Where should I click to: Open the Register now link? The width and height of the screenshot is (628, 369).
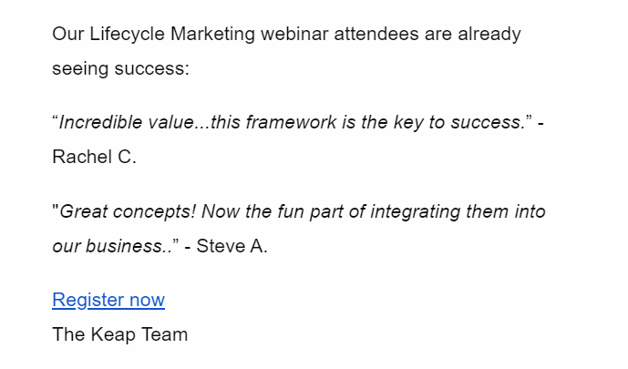point(108,300)
